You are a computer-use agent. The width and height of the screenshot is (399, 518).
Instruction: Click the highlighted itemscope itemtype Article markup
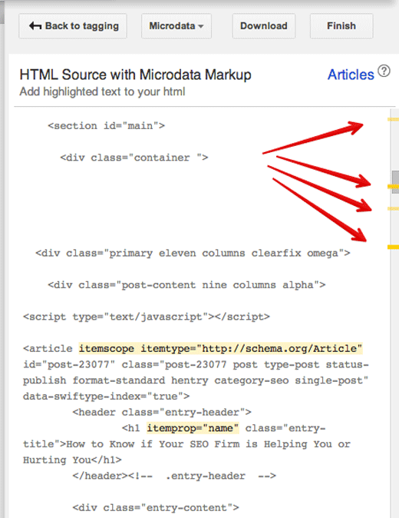(221, 348)
